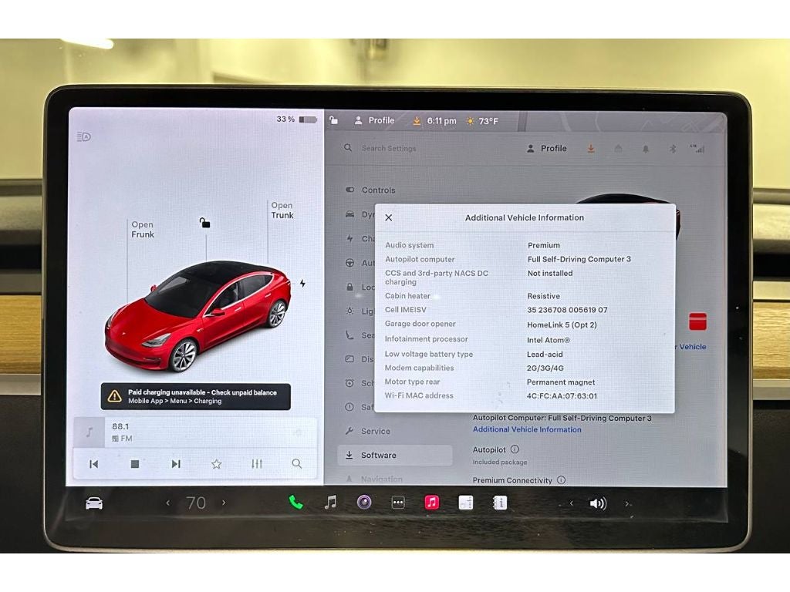Open the music note media app in the bottom bar

click(x=330, y=503)
